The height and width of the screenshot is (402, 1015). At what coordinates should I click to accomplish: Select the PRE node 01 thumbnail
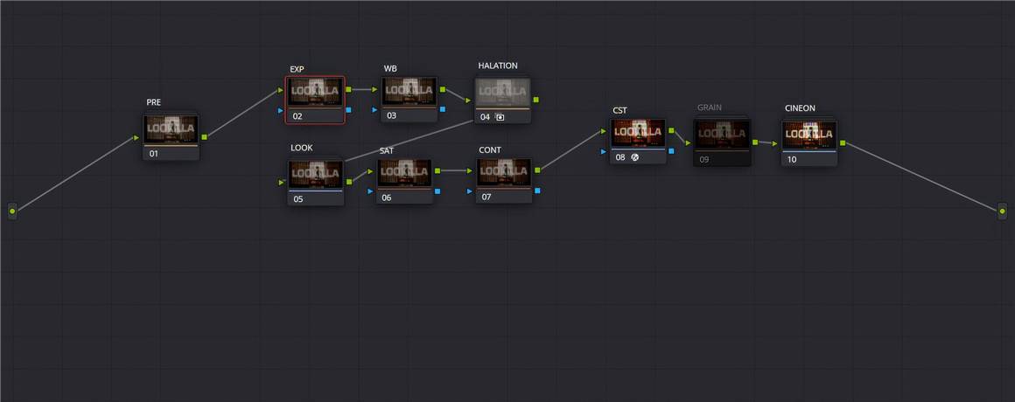[x=171, y=129]
